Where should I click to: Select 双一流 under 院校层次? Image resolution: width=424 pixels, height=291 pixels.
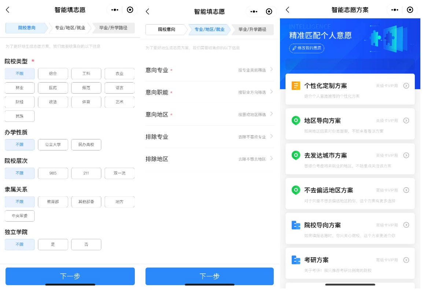coord(119,173)
